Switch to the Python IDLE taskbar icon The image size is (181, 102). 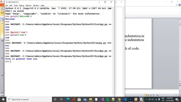(141, 99)
